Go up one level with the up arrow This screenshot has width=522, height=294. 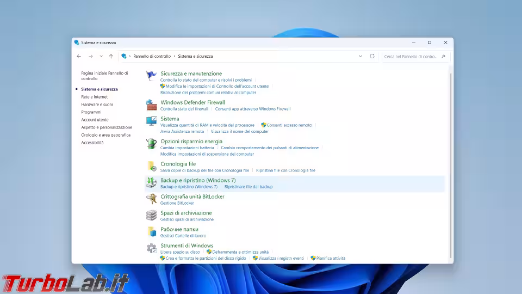pyautogui.click(x=111, y=56)
